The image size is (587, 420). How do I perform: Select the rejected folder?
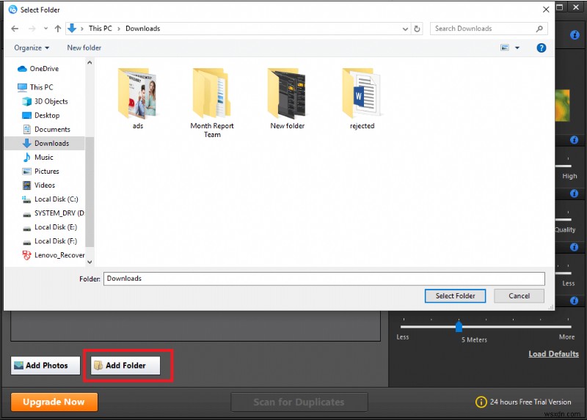pos(362,99)
